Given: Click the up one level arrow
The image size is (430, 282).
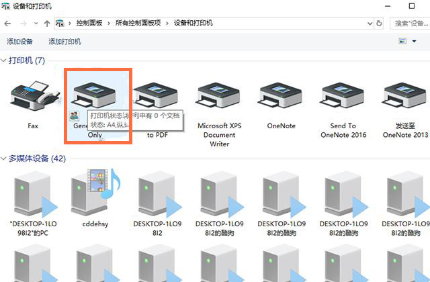Looking at the screenshot, I should click(46, 23).
